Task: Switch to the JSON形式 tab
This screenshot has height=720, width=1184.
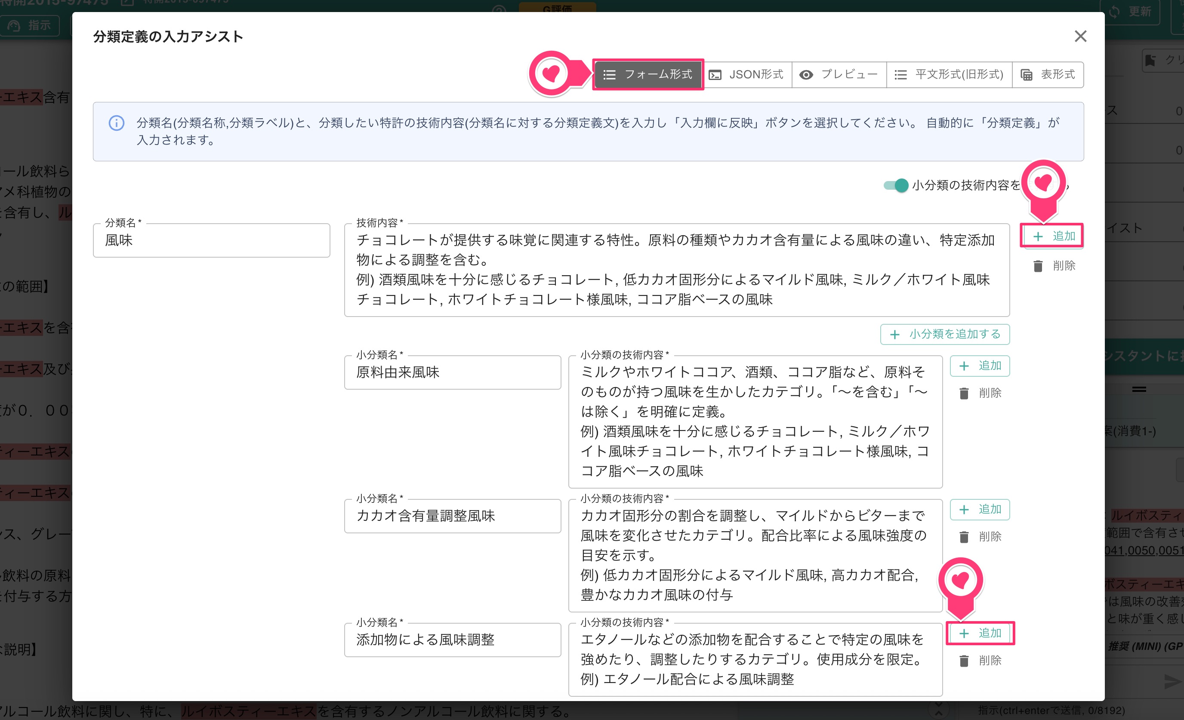Action: click(x=746, y=74)
